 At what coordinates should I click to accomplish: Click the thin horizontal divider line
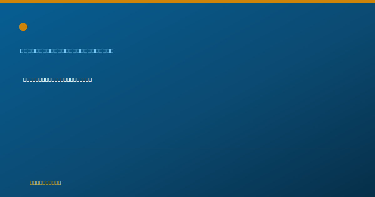187,149
